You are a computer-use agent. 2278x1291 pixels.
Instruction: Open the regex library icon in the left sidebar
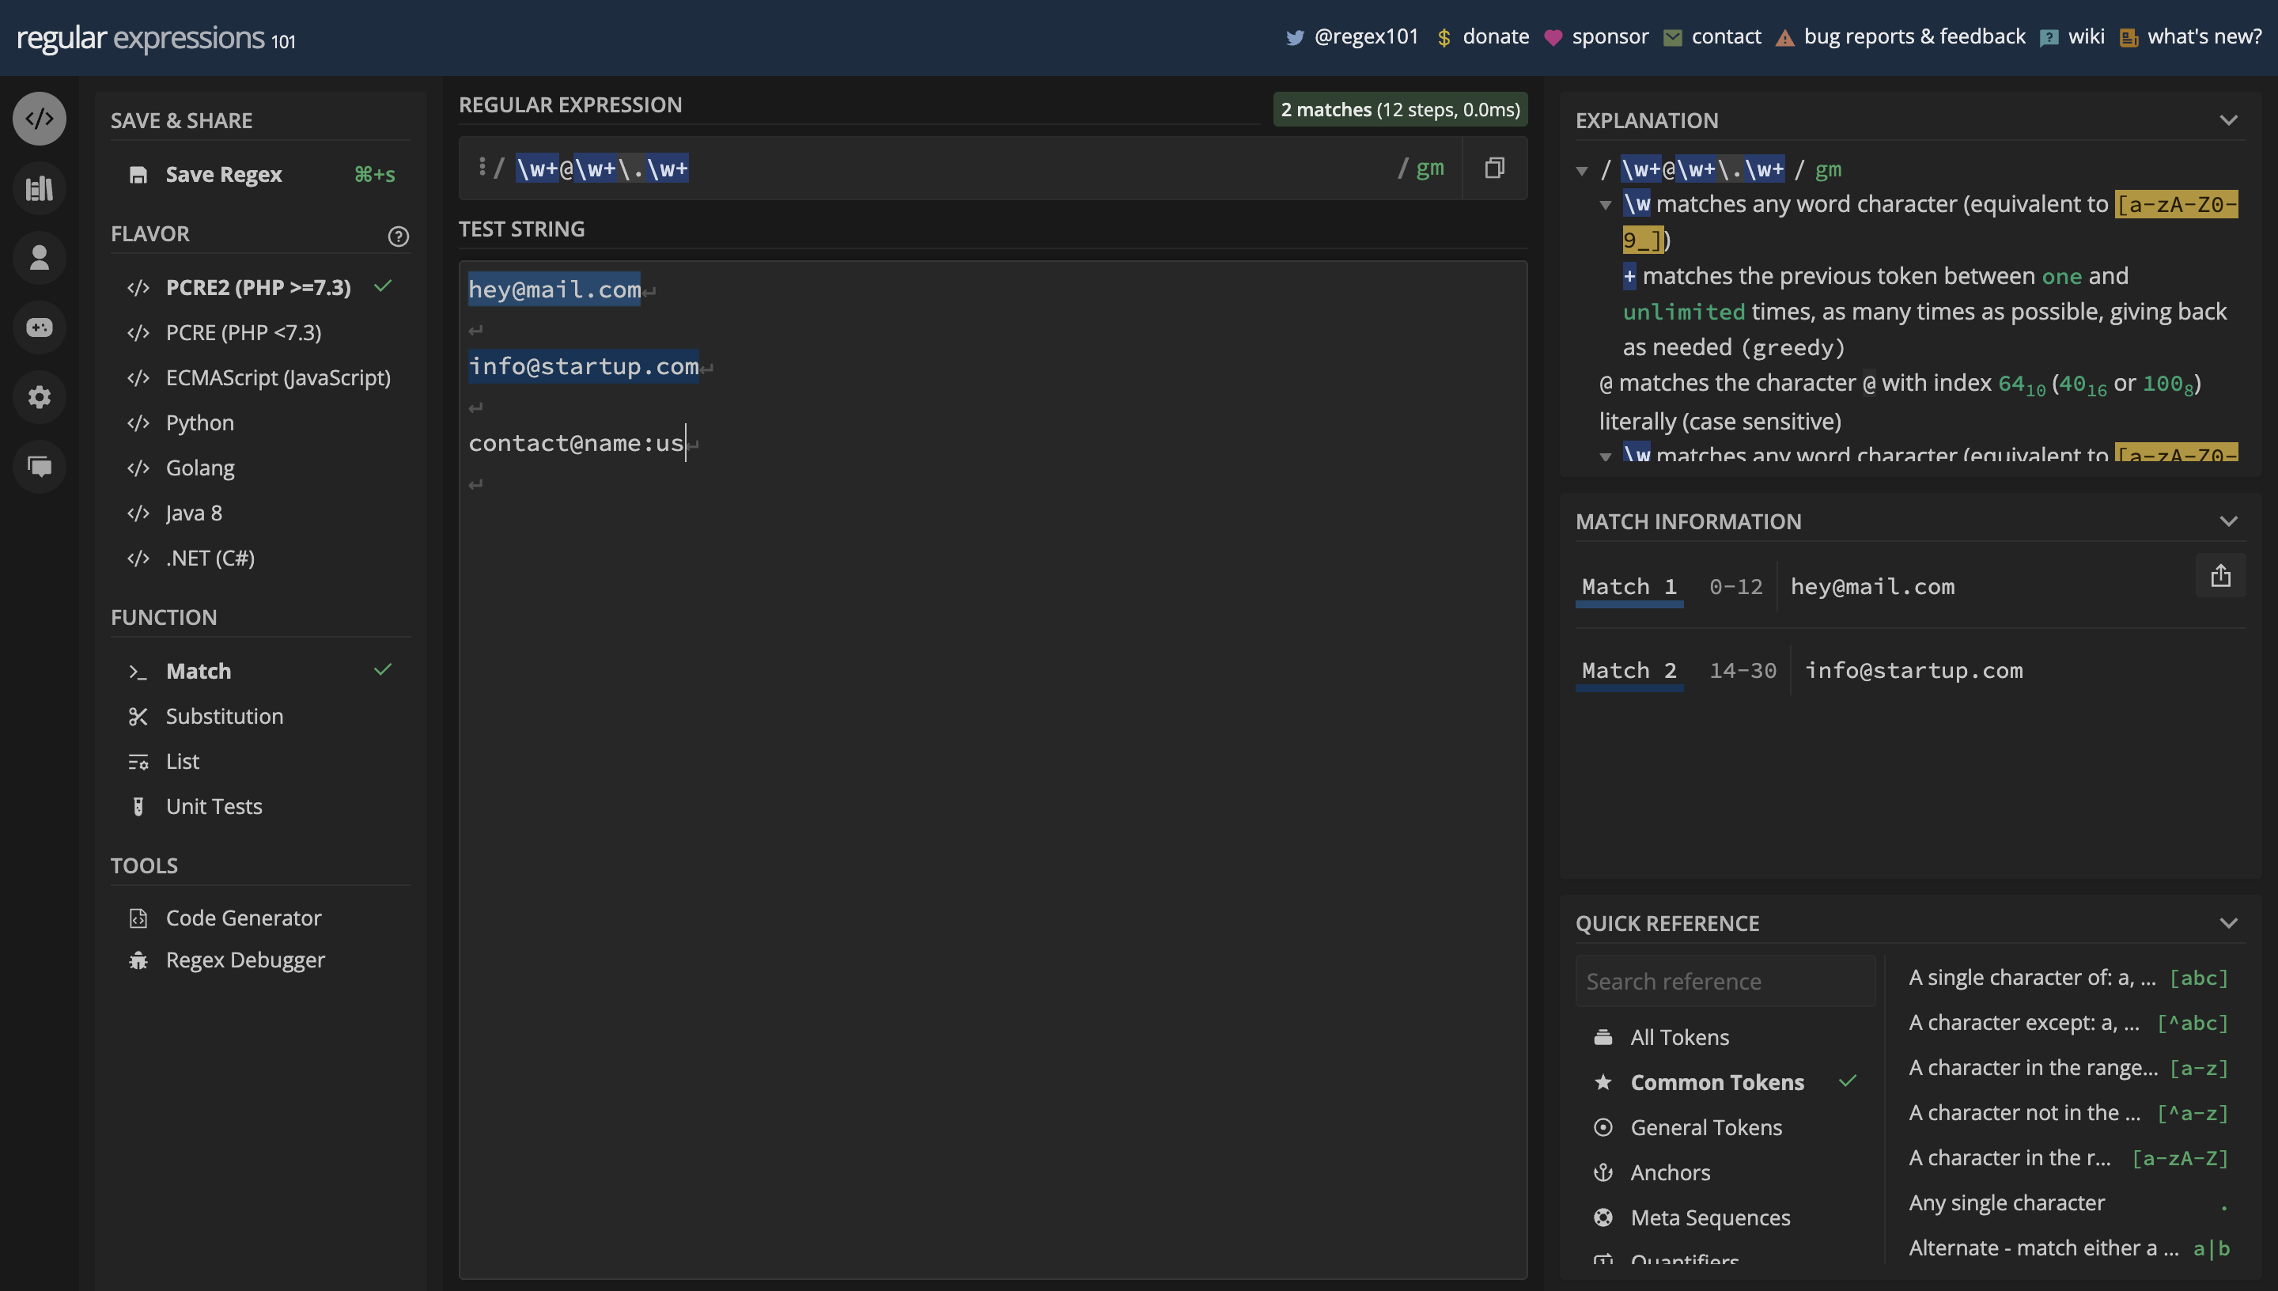pos(39,188)
